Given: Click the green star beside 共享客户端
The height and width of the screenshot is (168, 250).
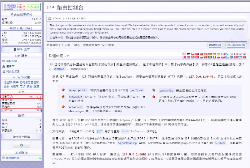Looking at the screenshot, I should (40, 158).
